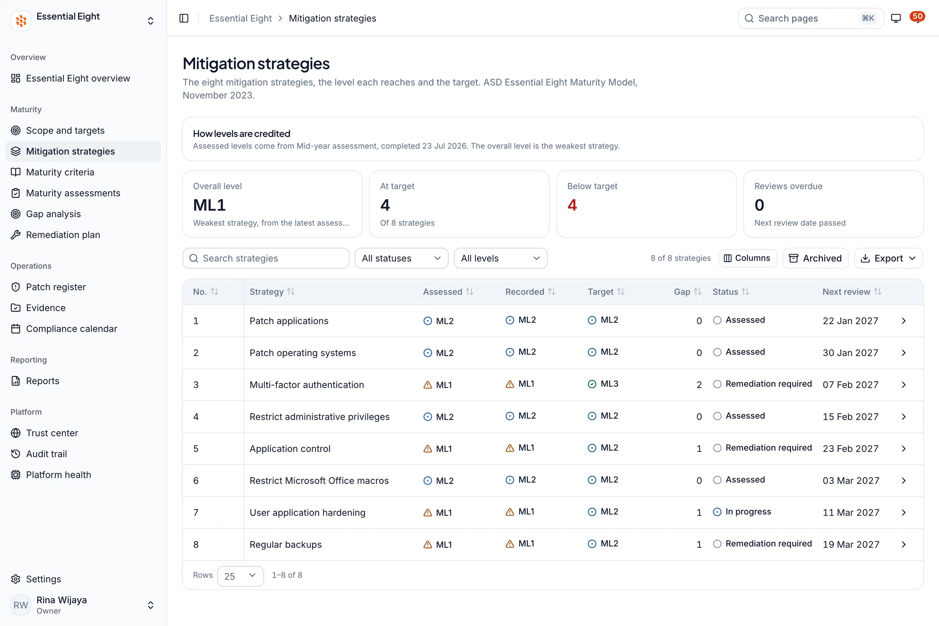The width and height of the screenshot is (939, 626).
Task: Click the Search pages box
Action: pos(811,18)
